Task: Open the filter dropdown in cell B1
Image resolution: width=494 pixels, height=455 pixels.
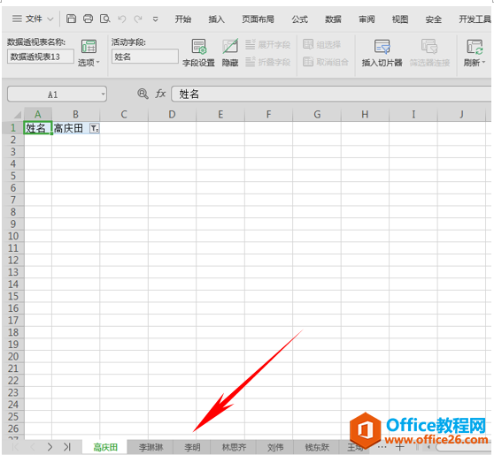Action: click(95, 128)
